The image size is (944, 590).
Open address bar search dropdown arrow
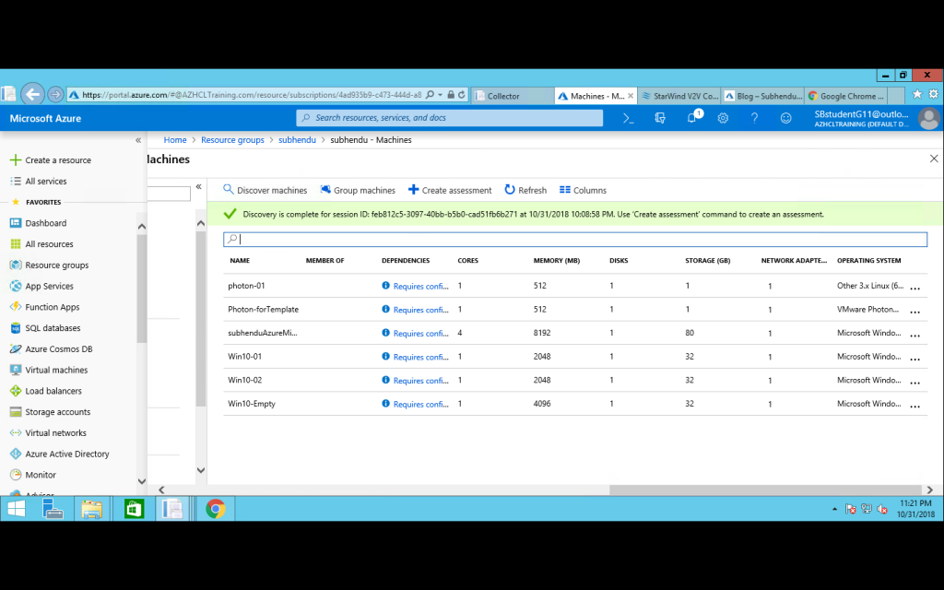pyautogui.click(x=440, y=95)
